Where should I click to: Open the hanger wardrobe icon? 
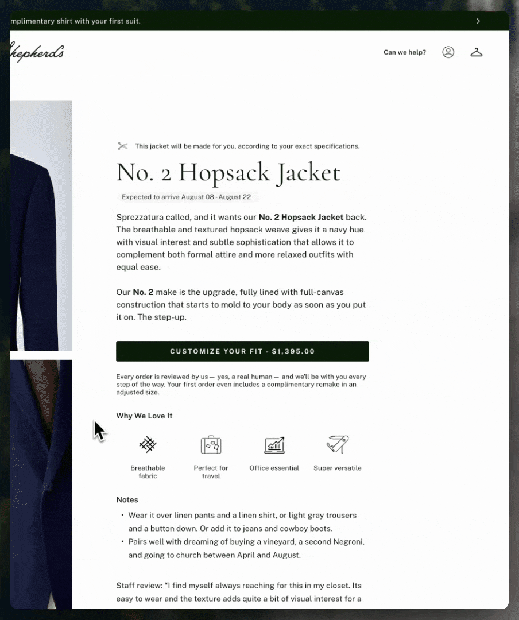pos(477,52)
